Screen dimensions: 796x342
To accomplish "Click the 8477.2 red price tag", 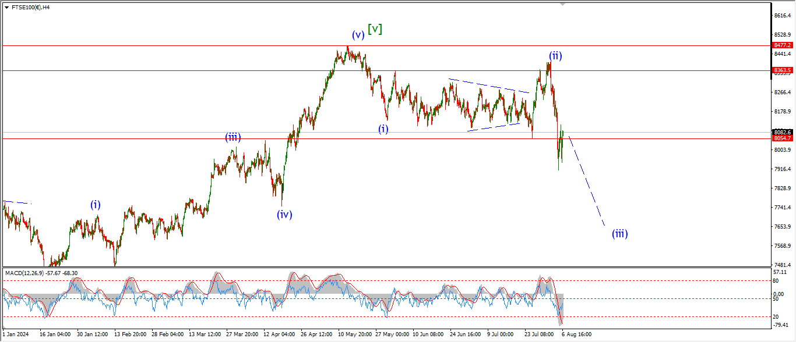I will pyautogui.click(x=782, y=45).
